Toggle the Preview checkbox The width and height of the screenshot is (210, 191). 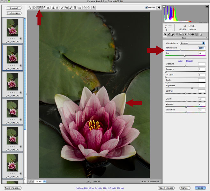pyautogui.click(x=146, y=7)
